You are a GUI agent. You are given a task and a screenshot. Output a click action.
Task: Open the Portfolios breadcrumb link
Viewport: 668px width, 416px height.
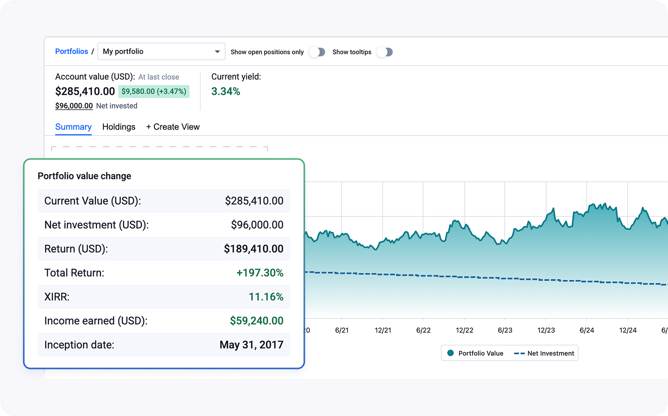(71, 51)
